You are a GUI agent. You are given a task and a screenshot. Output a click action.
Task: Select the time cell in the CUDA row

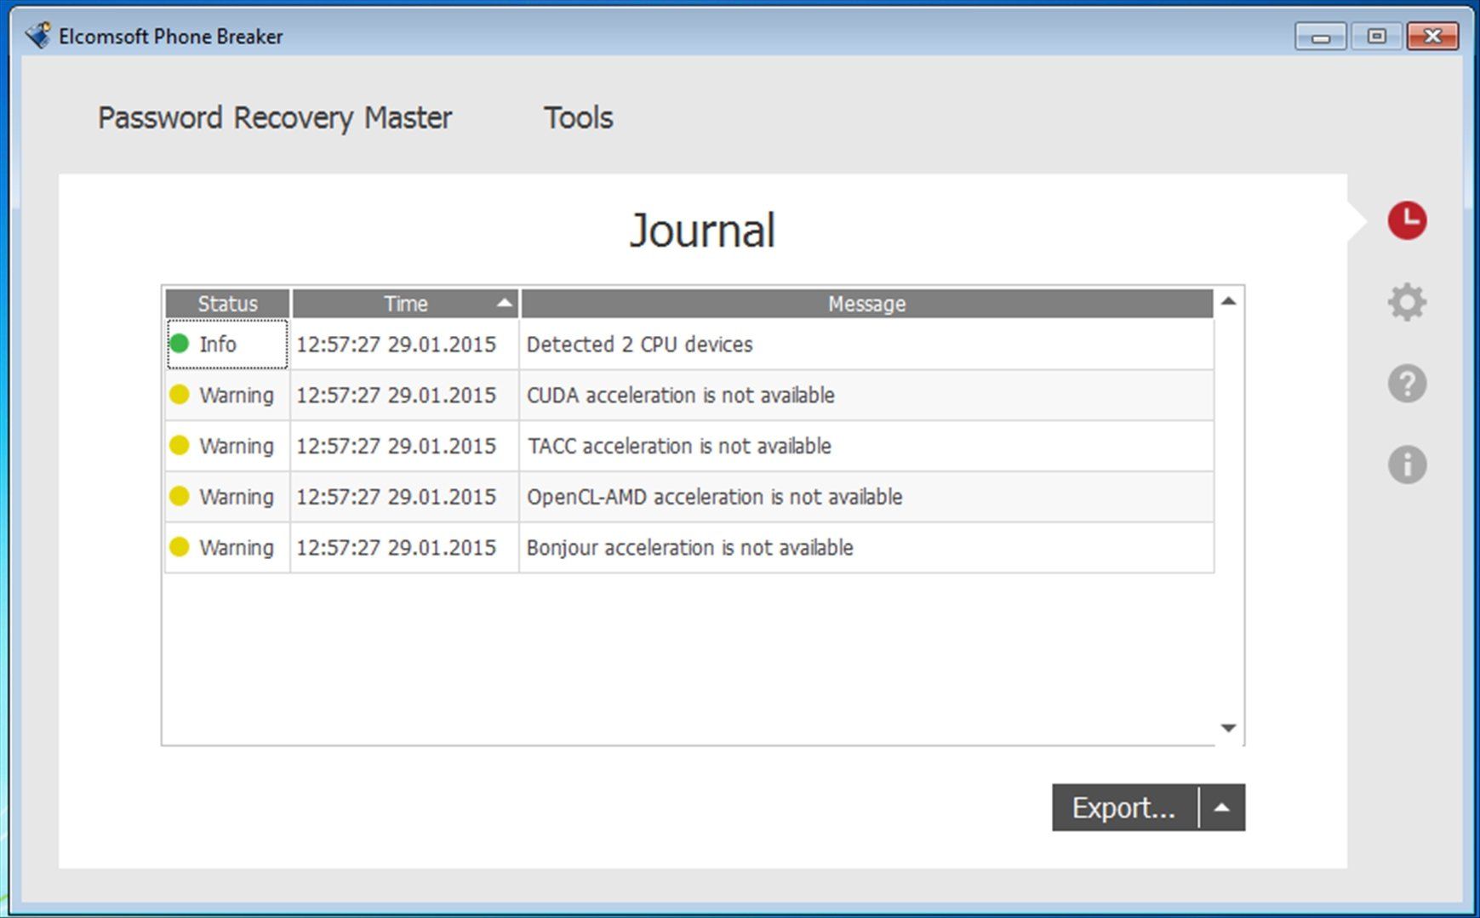click(x=404, y=395)
